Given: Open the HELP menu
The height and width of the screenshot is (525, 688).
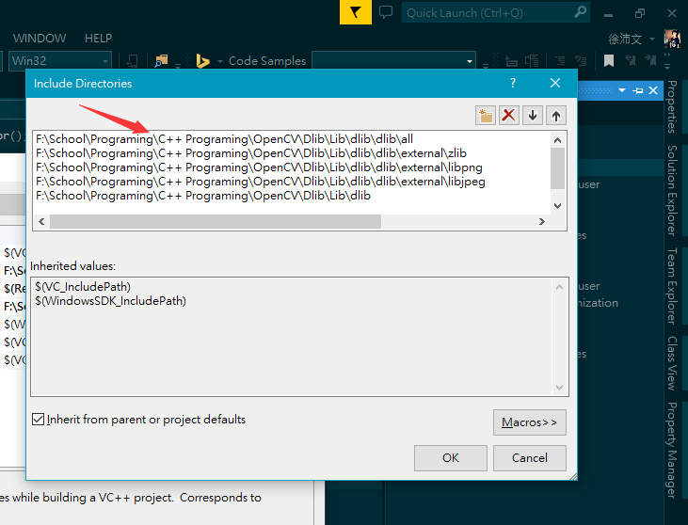Looking at the screenshot, I should pos(98,39).
